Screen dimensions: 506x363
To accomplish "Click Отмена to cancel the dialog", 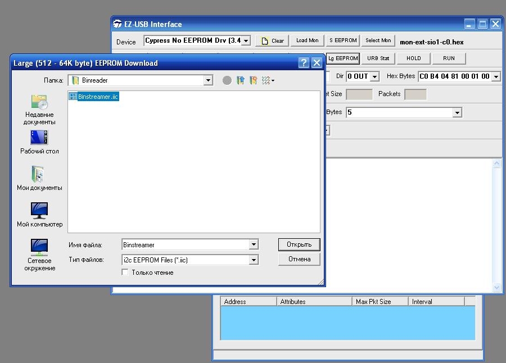I will (299, 259).
